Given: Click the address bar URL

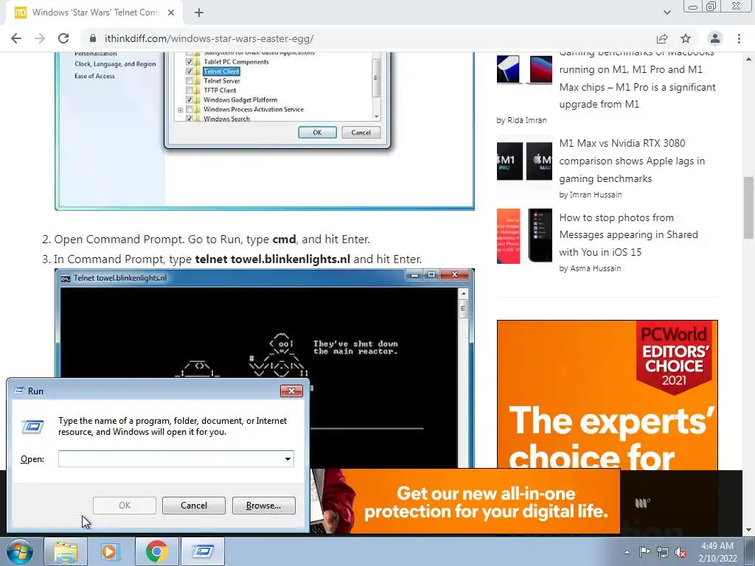Looking at the screenshot, I should (x=209, y=38).
